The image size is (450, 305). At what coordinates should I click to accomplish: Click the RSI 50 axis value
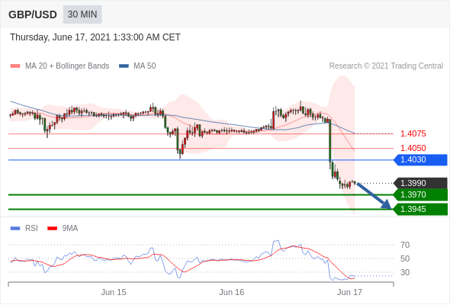coord(405,258)
